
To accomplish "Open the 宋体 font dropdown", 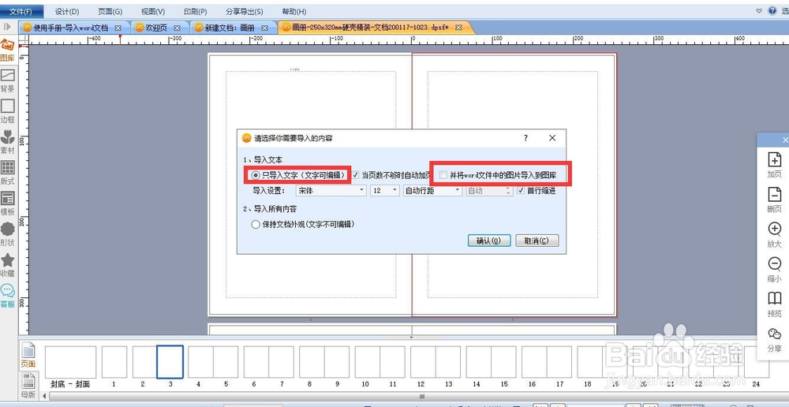I will (x=331, y=191).
